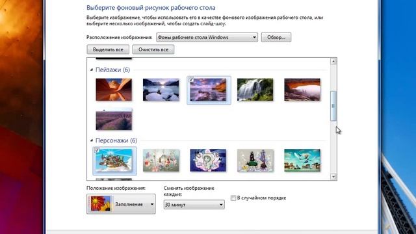The width and height of the screenshot is (416, 234).
Task: Click the flower preview icon in position selector
Action: [x=101, y=203]
